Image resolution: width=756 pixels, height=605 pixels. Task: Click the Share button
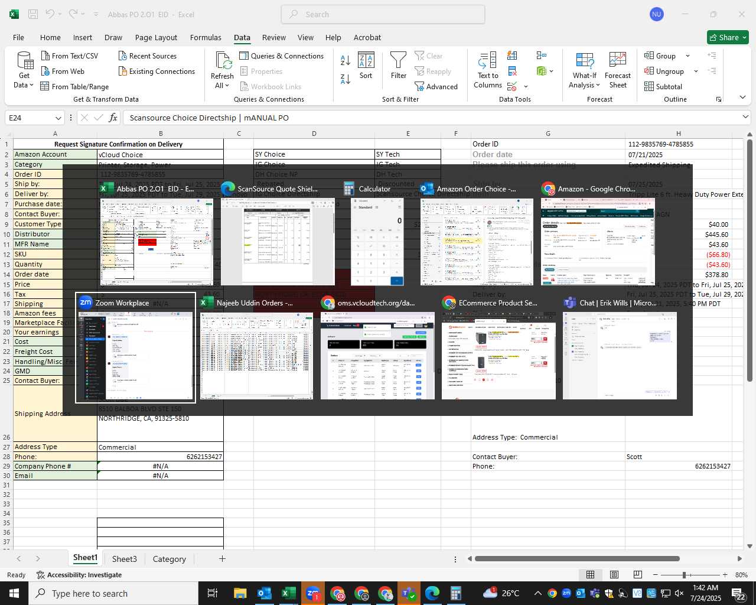pos(728,37)
